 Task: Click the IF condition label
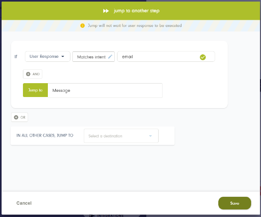16,57
